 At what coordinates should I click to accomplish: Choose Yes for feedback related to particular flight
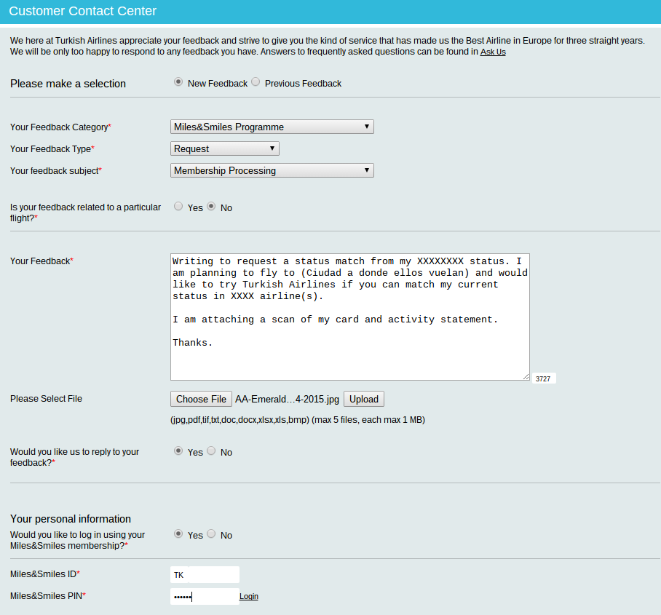point(178,206)
